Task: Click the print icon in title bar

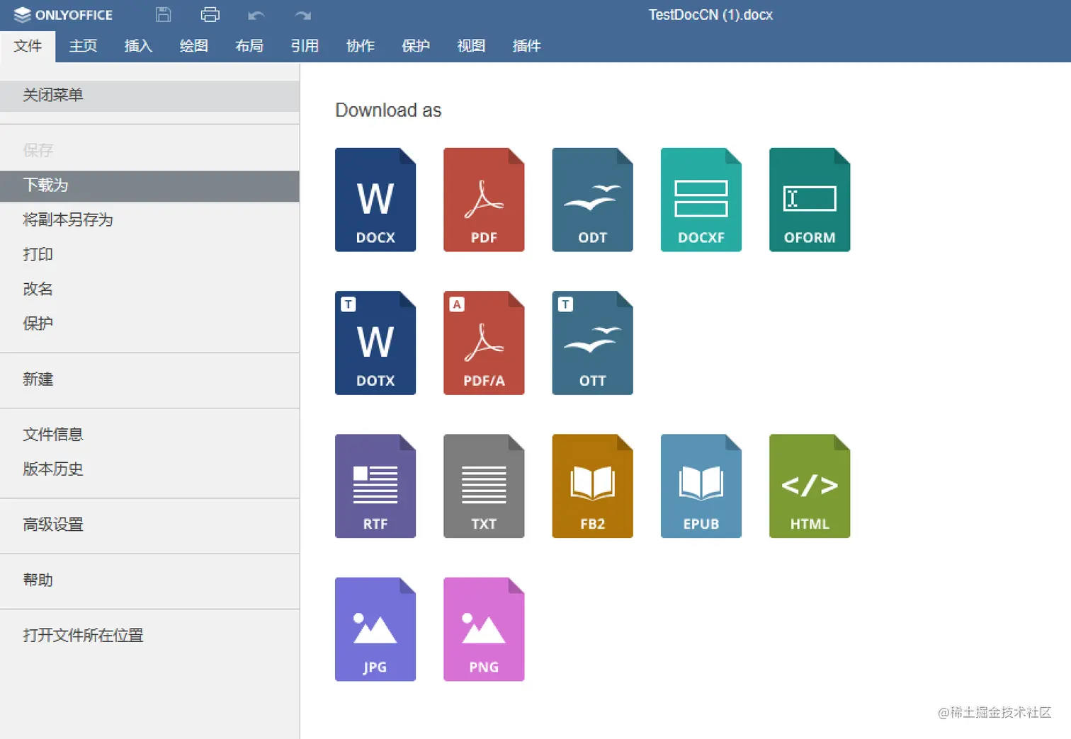Action: 210,14
